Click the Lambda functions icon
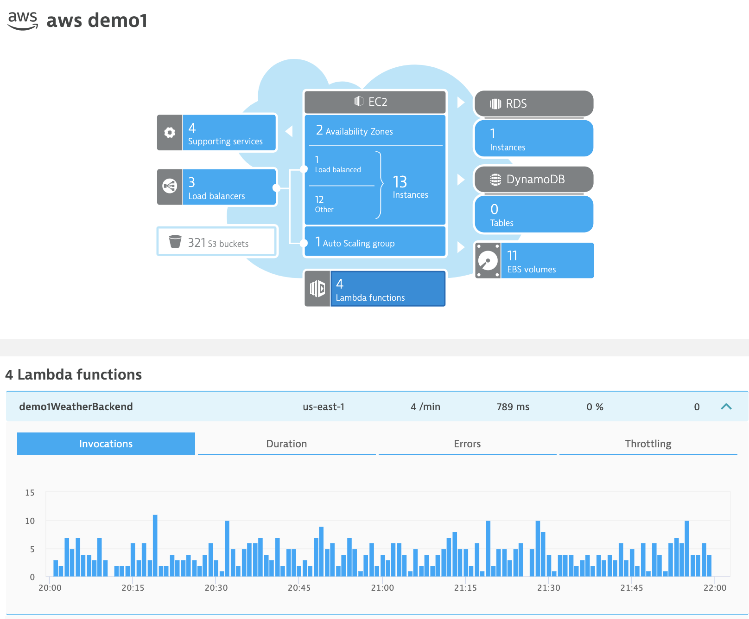This screenshot has height=619, width=749. [317, 289]
